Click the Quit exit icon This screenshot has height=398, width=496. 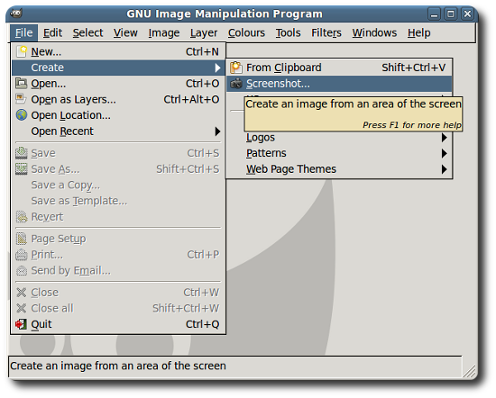tap(21, 324)
